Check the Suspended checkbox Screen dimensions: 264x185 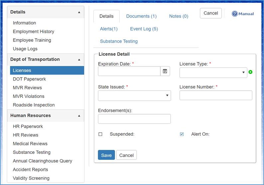100,134
